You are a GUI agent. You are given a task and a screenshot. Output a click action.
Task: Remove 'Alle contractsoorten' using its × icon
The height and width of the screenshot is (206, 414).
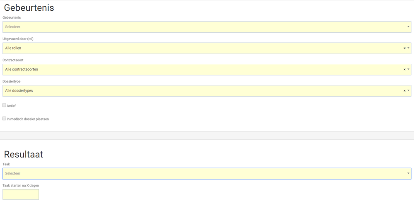[x=404, y=70]
